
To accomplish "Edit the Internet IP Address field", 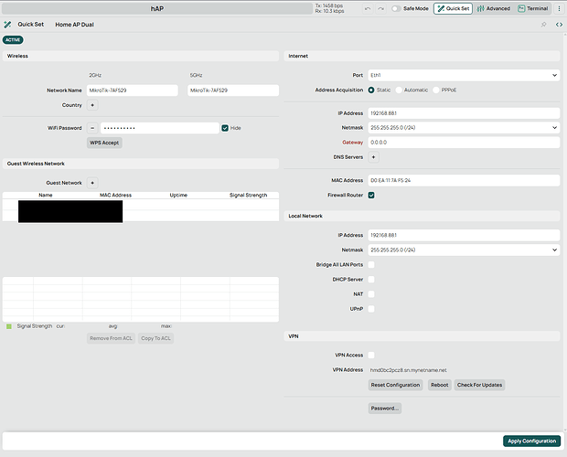I will tap(464, 113).
